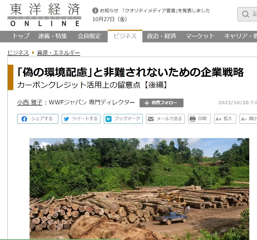Tweet article with Twitter bird button
Image resolution: width=257 pixels, height=240 pixels.
(81, 119)
